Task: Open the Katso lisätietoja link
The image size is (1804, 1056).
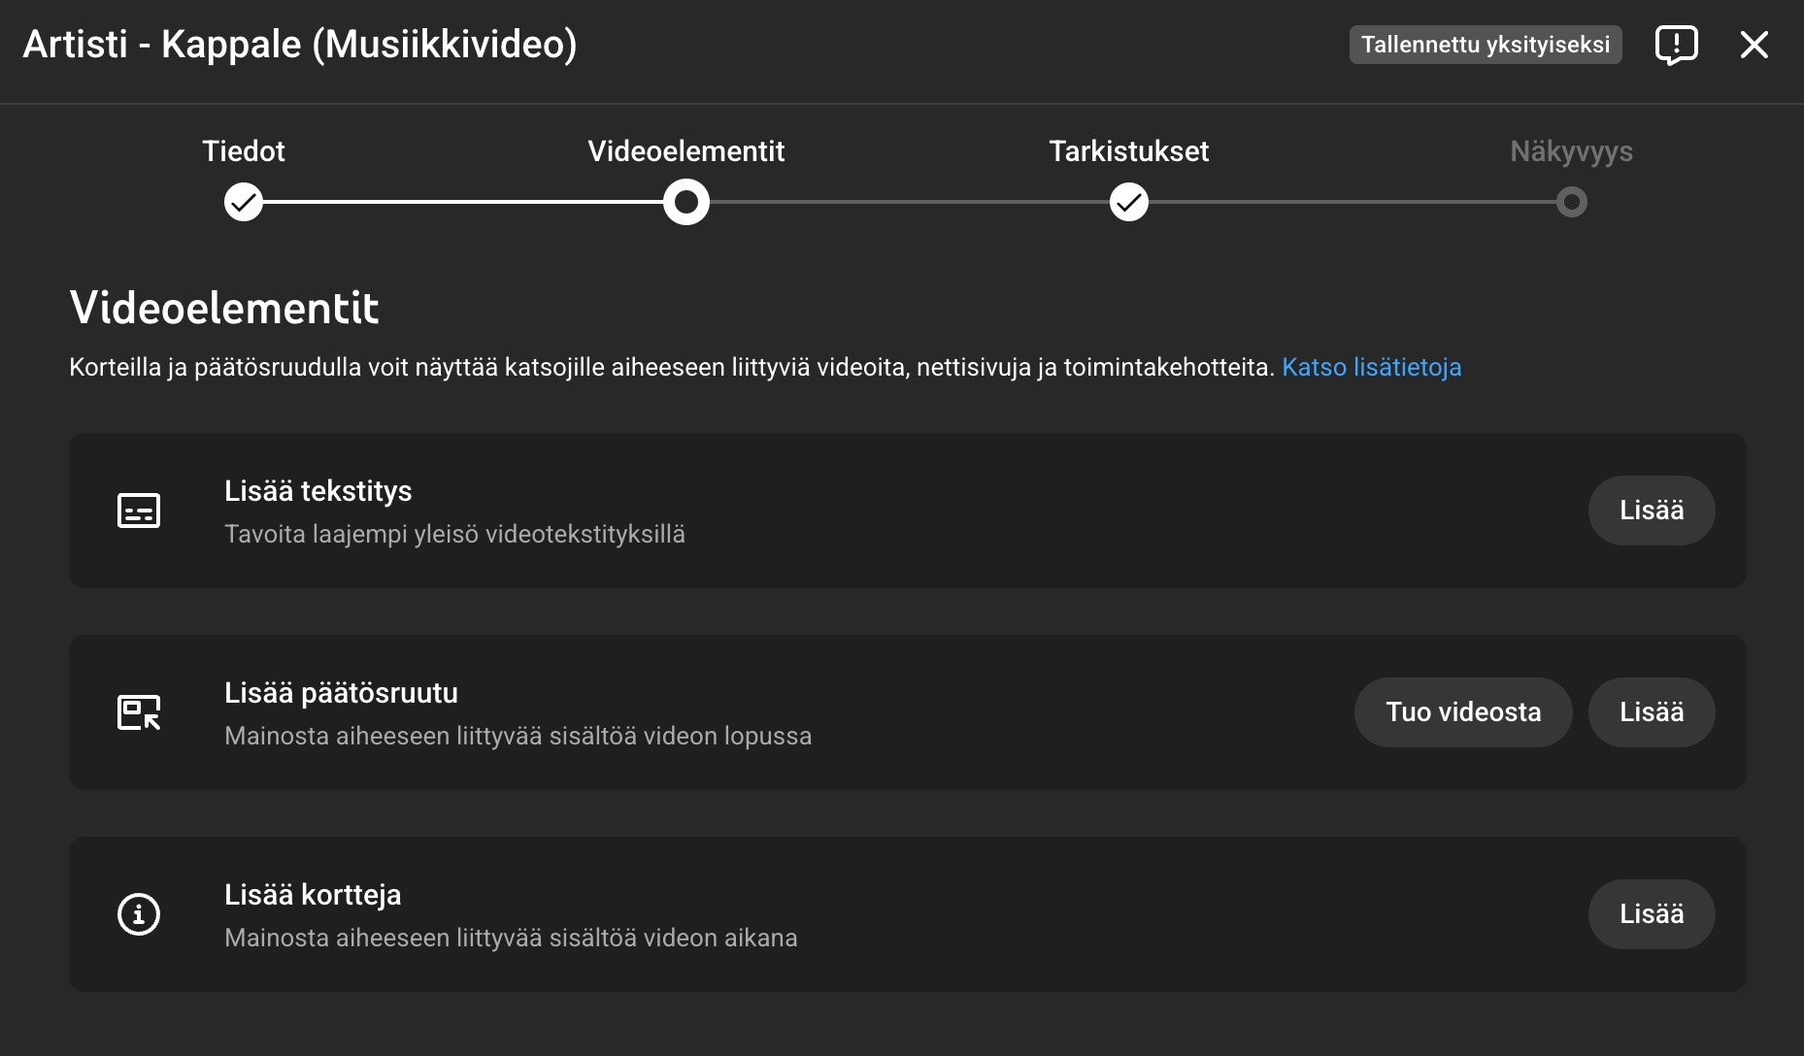Action: point(1371,367)
